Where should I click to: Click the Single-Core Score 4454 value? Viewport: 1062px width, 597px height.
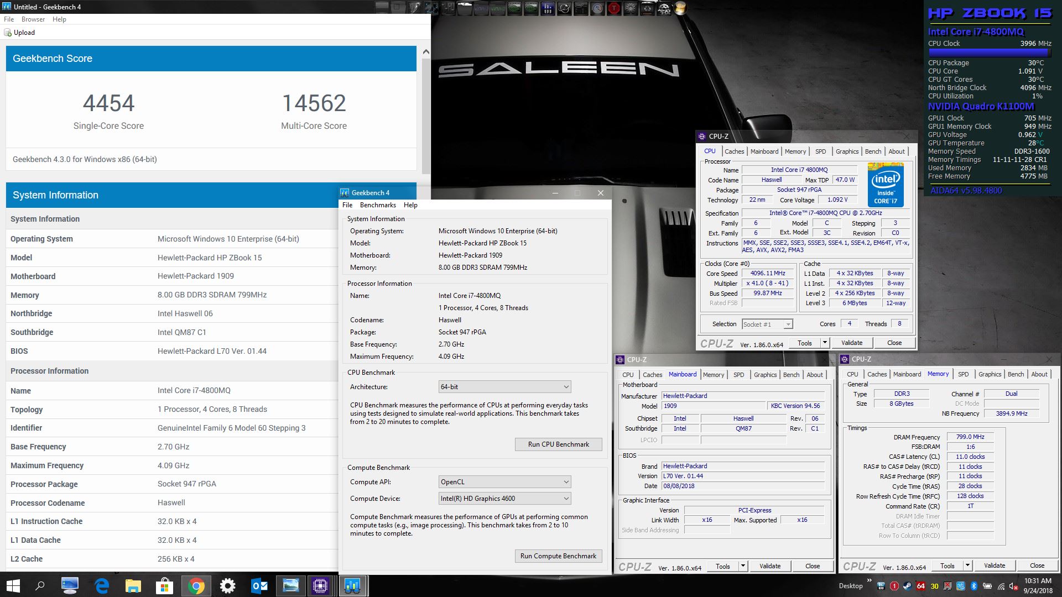pyautogui.click(x=108, y=103)
